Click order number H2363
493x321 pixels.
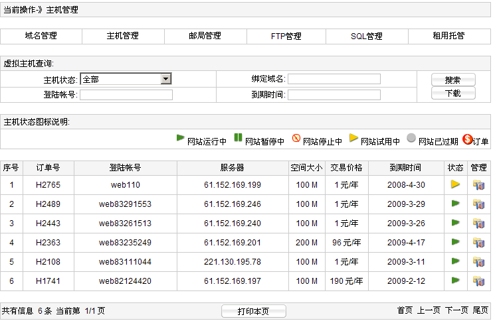(48, 243)
